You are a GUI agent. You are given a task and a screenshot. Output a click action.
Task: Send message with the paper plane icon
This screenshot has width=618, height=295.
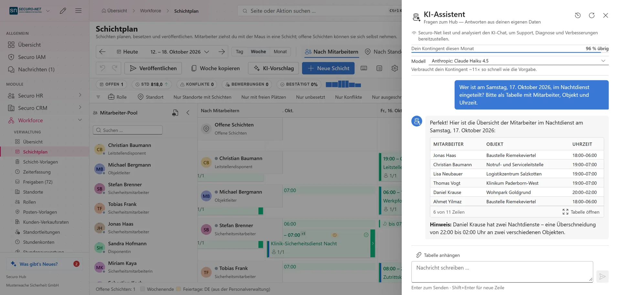[602, 277]
